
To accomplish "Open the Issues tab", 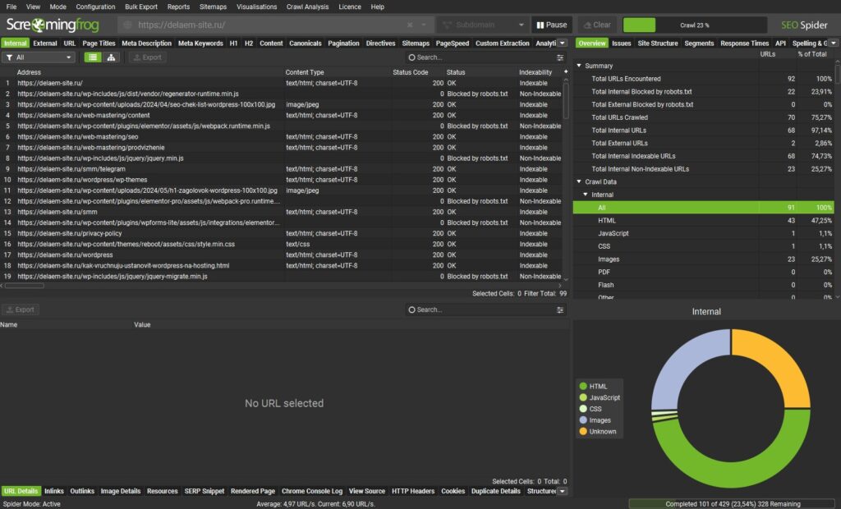I will pyautogui.click(x=621, y=44).
